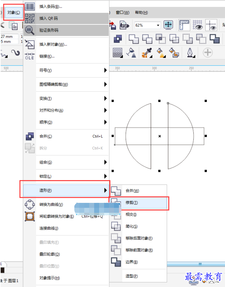This screenshot has height=287, width=225.
Task: Click the barcode icon in menu
Action: [30, 7]
